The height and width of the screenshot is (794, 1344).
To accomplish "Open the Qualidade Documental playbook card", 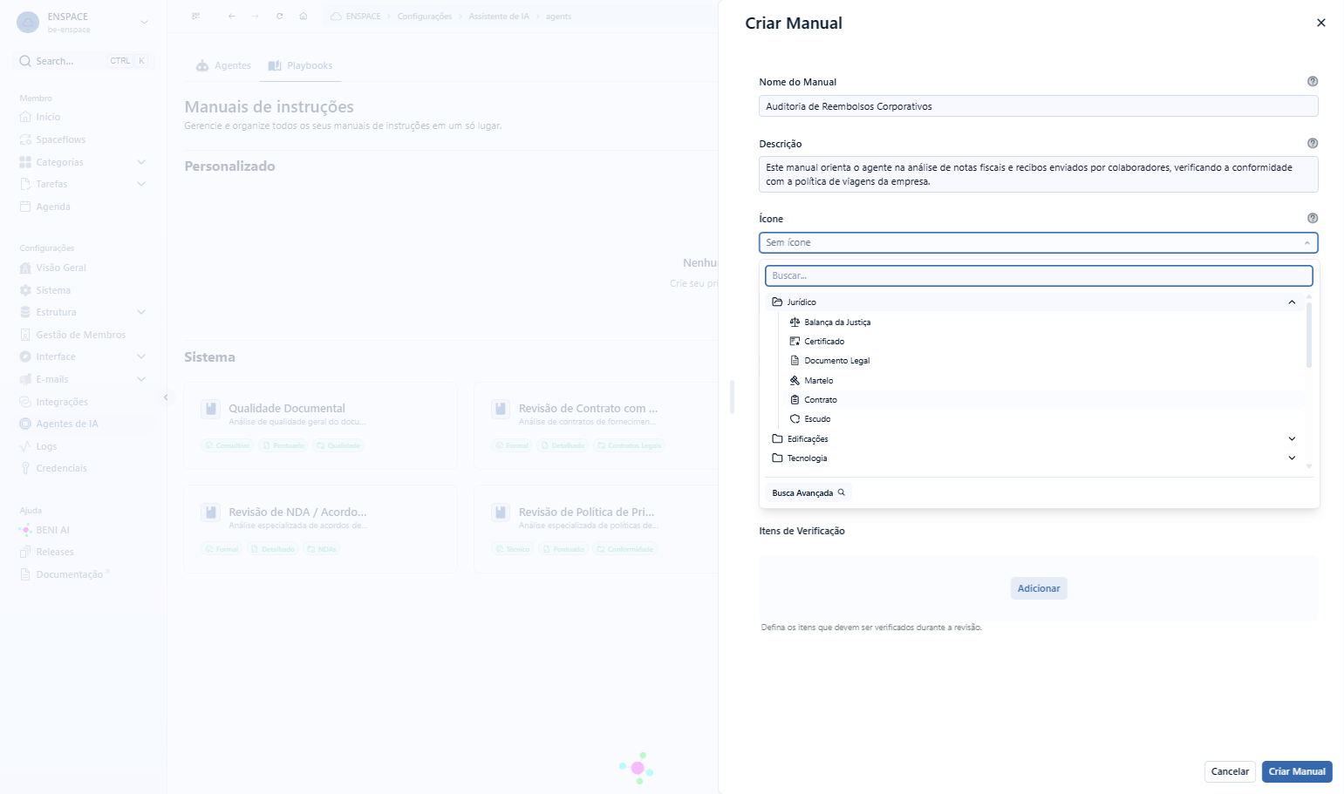I will [x=320, y=426].
